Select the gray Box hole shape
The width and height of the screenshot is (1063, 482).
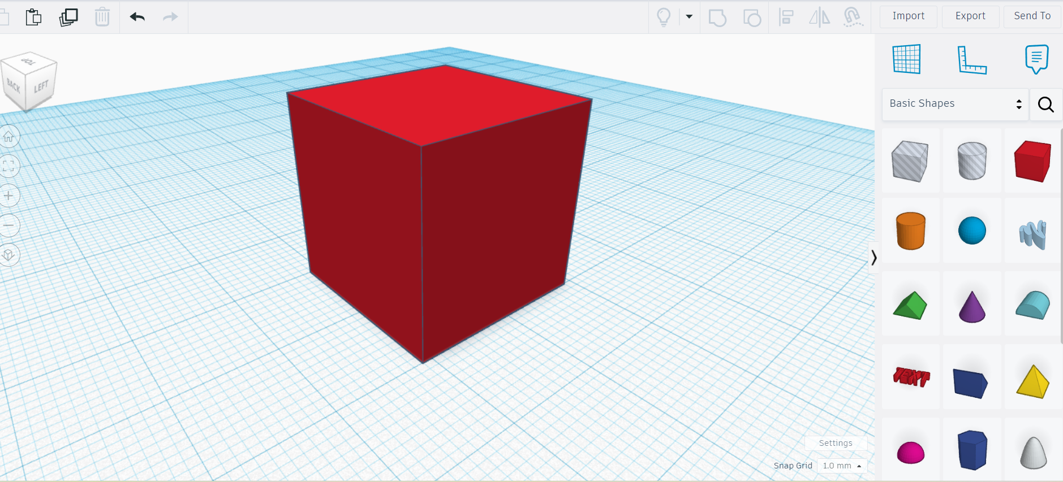(910, 161)
